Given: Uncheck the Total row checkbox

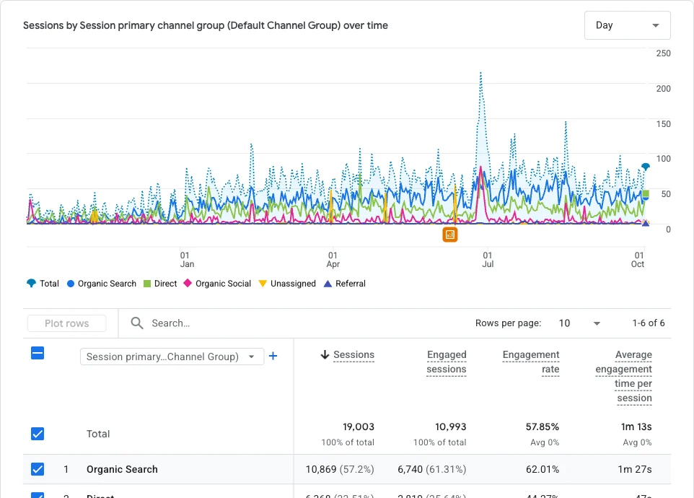Looking at the screenshot, I should 38,434.
